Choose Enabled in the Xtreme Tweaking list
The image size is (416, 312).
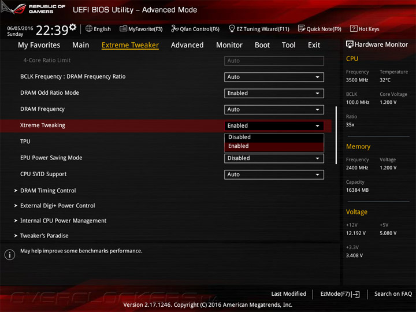pos(274,146)
